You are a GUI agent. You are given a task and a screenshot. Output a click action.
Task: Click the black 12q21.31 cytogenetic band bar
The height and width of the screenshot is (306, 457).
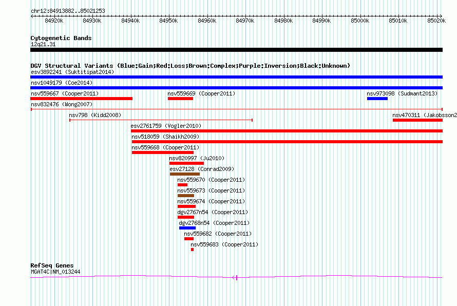coord(236,50)
